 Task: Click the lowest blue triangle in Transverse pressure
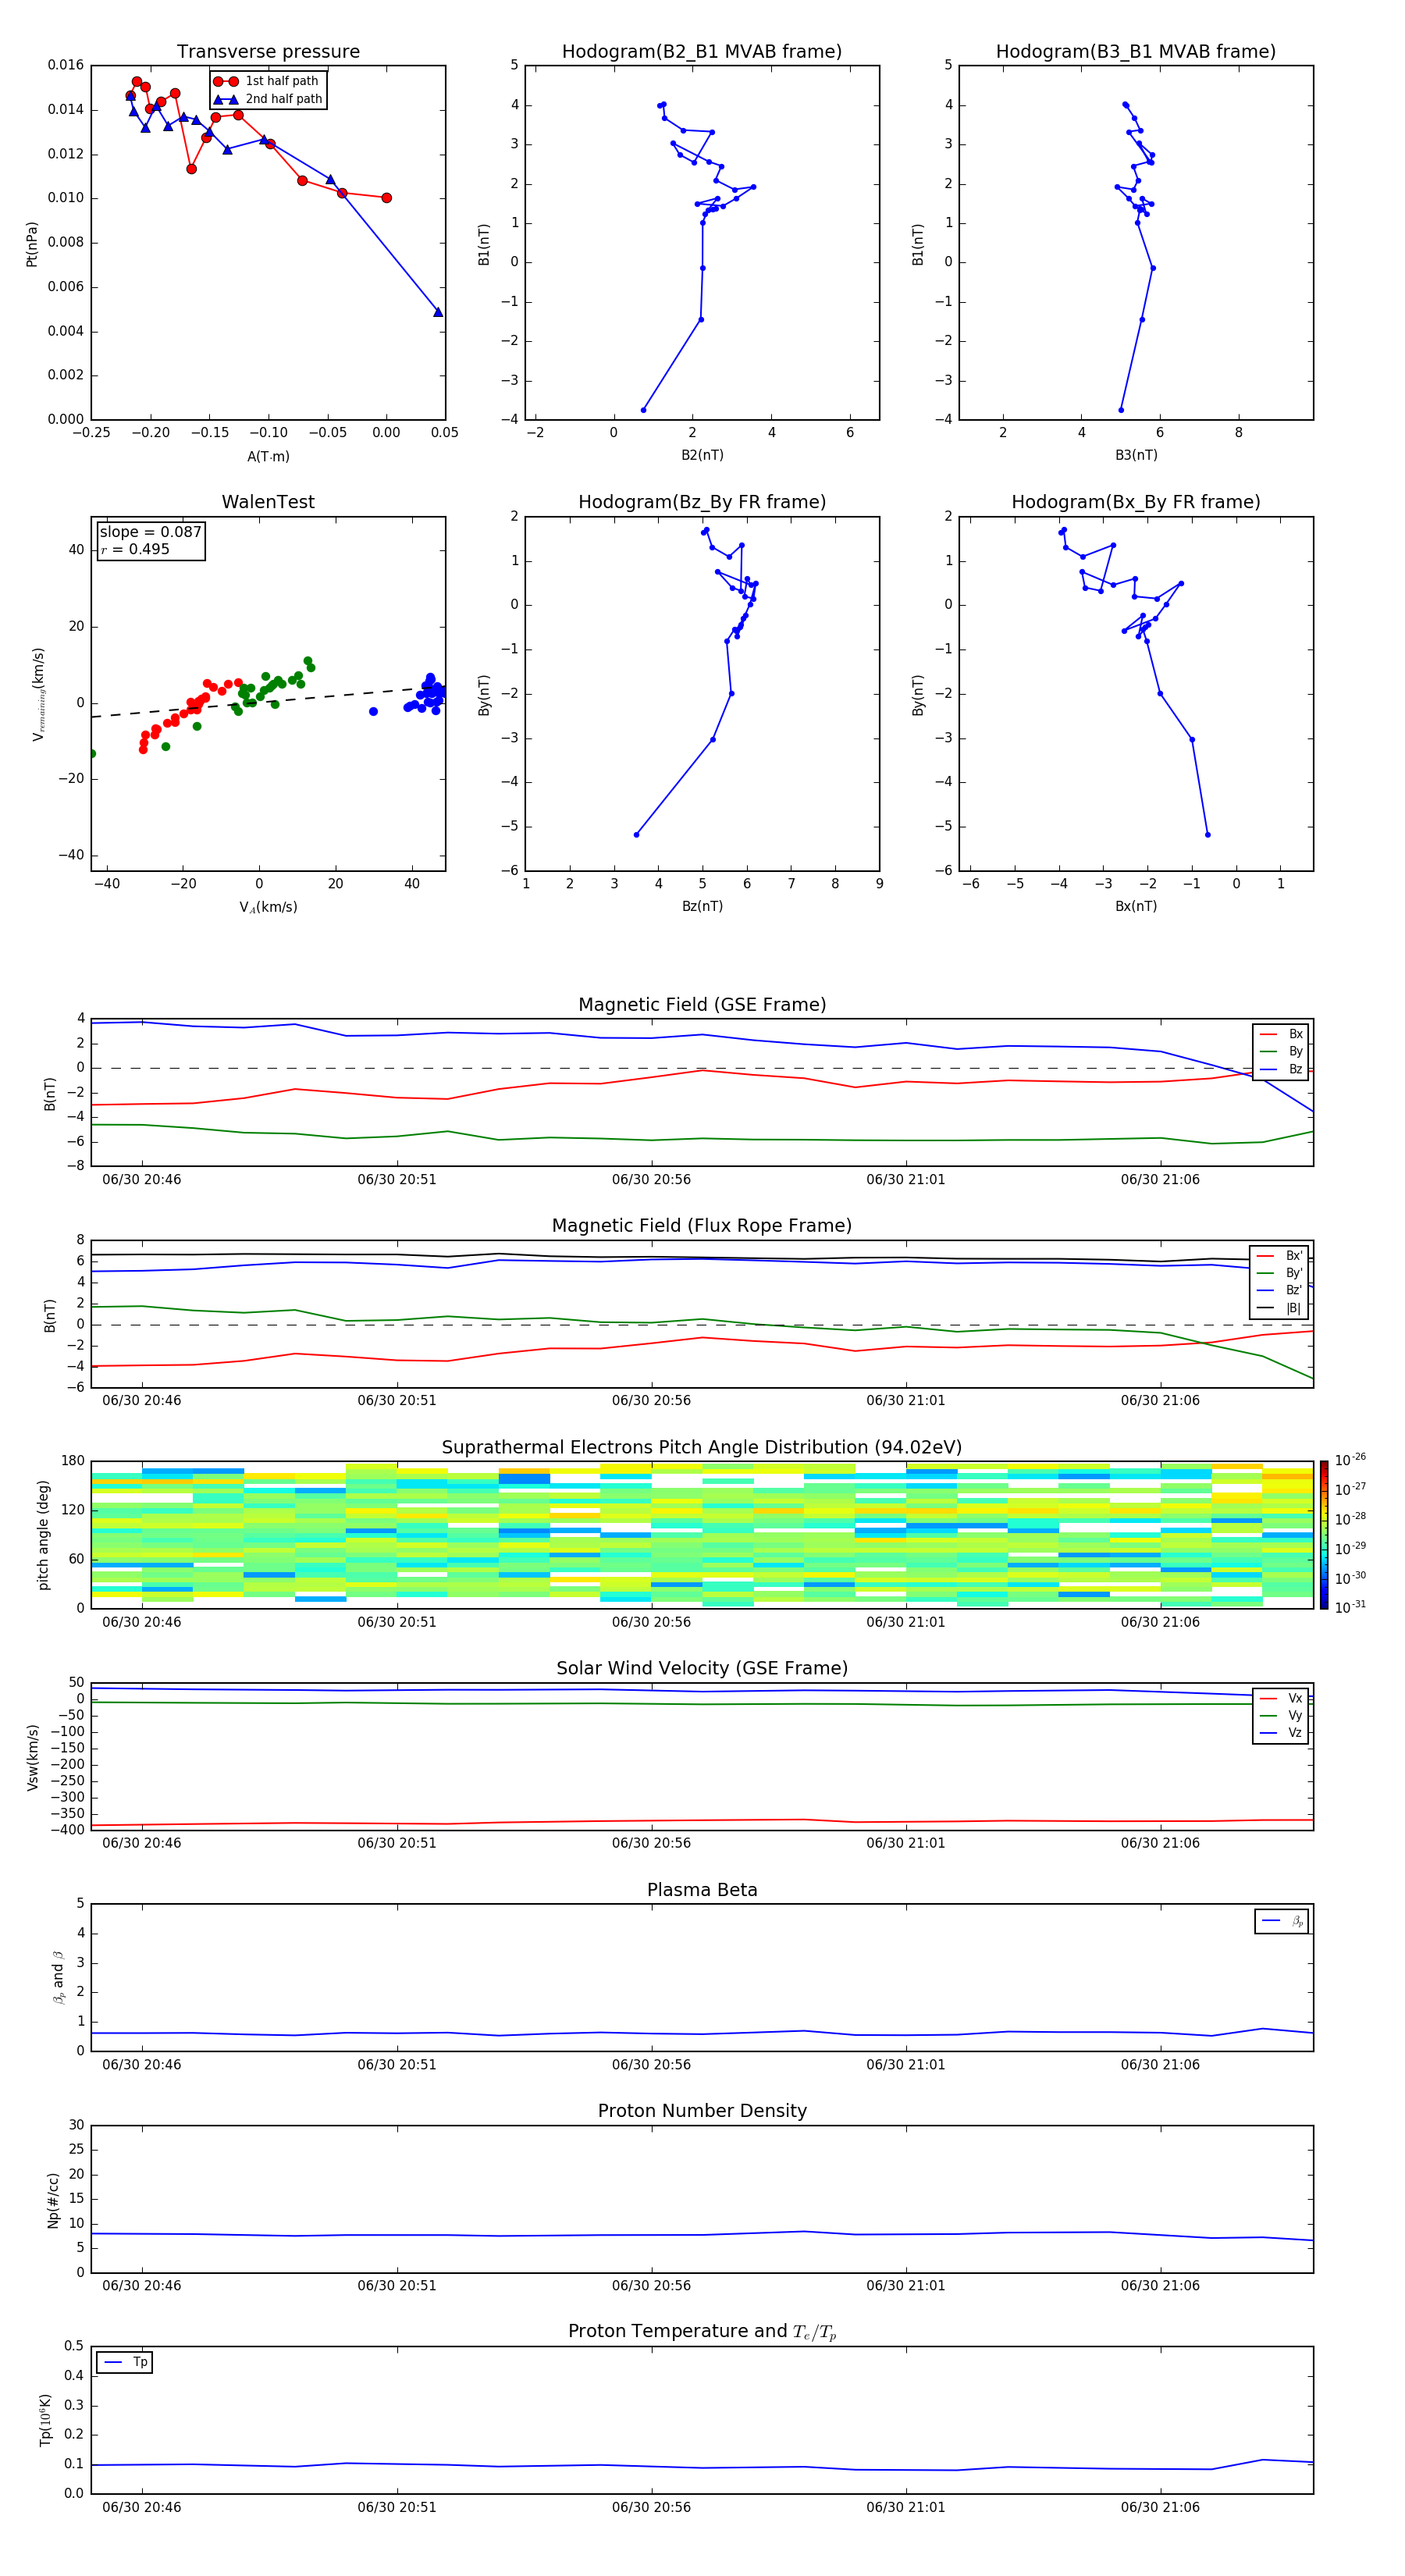pos(438,312)
